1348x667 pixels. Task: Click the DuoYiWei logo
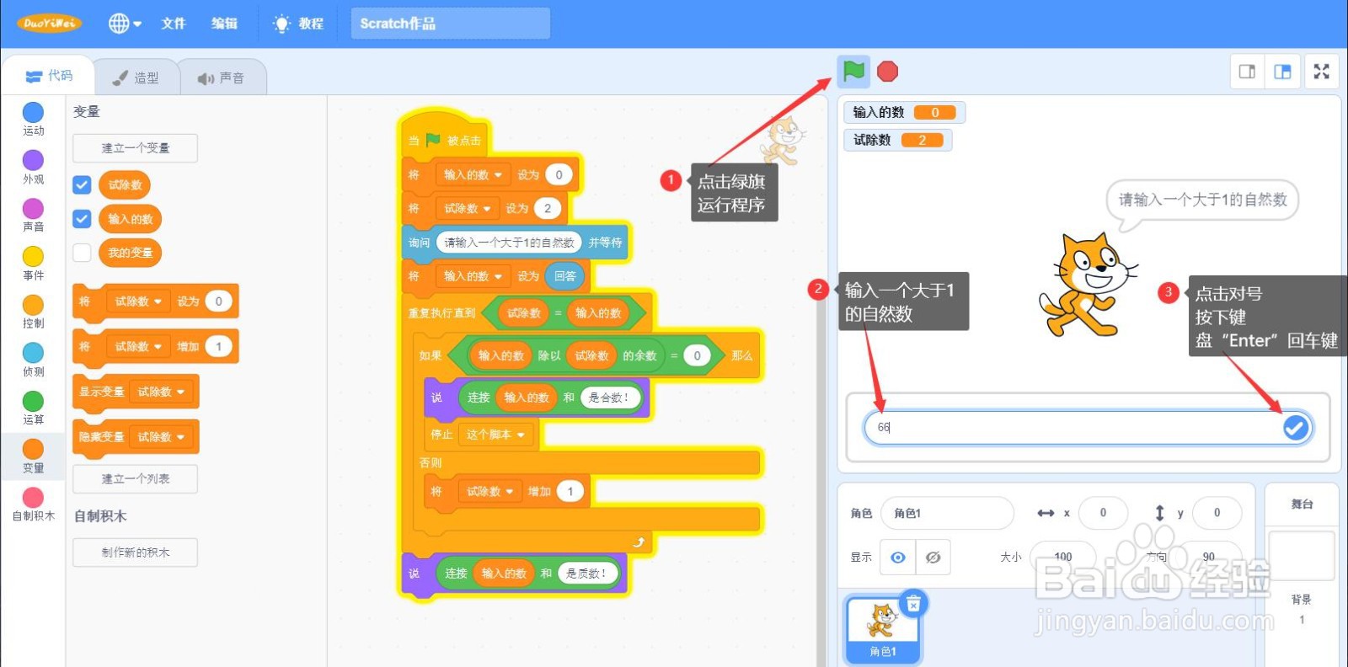[49, 24]
